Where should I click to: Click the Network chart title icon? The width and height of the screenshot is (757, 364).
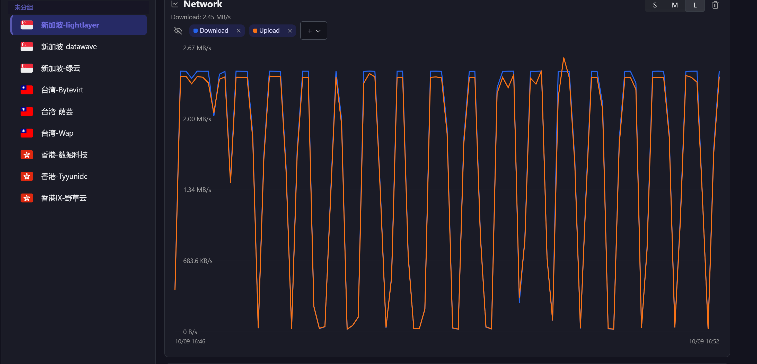tap(175, 4)
